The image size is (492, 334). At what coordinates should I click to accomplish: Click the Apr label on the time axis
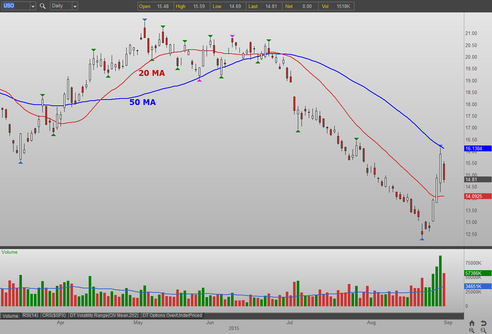[61, 322]
